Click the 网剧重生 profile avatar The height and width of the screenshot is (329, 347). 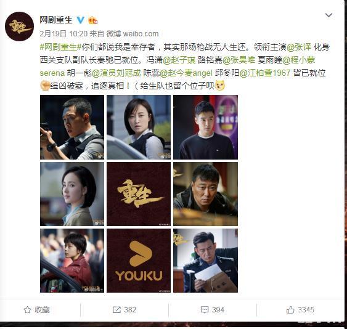(20, 26)
